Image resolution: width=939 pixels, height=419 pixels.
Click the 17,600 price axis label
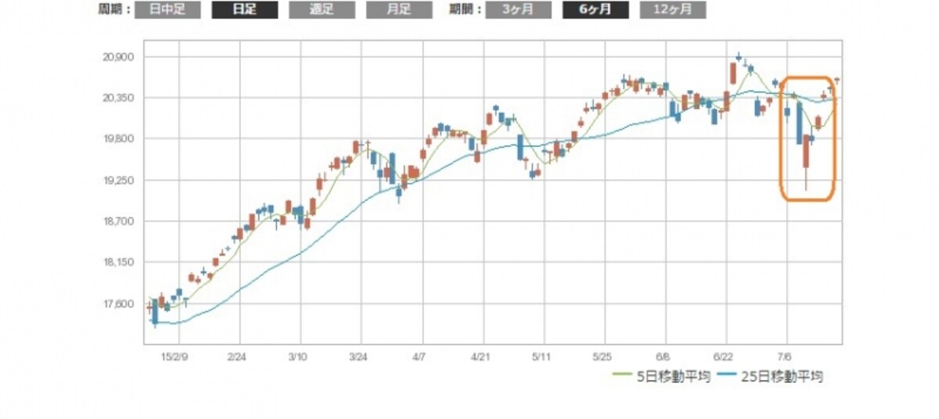pyautogui.click(x=119, y=304)
